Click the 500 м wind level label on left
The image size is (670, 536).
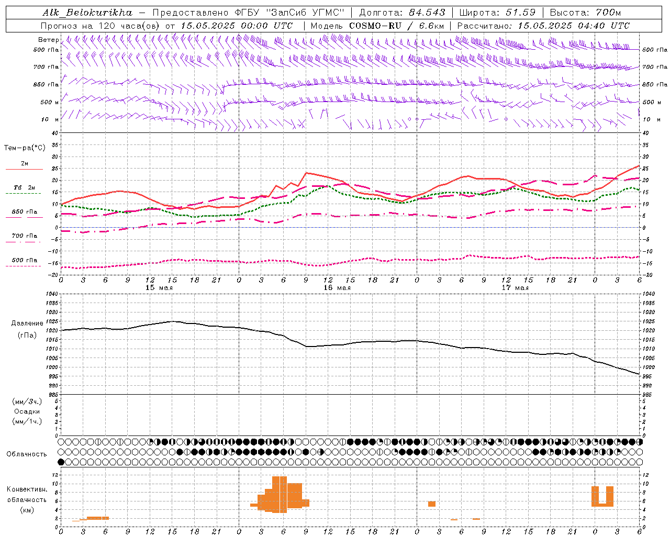point(50,102)
